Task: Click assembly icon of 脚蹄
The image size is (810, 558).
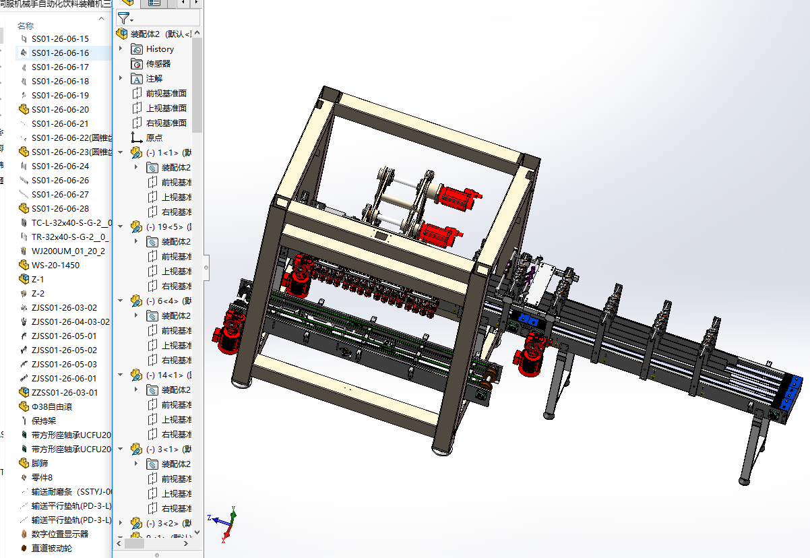Action: tap(24, 463)
